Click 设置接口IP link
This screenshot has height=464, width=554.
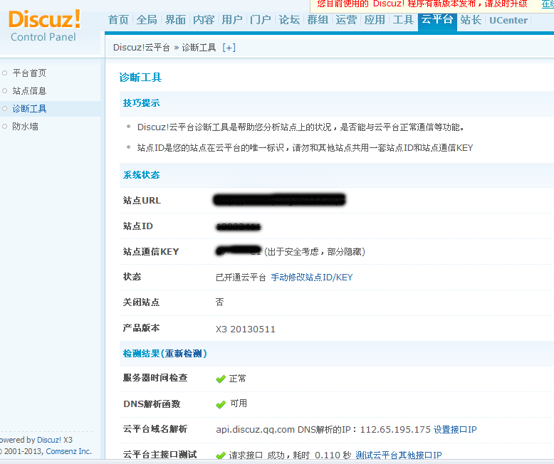click(455, 429)
